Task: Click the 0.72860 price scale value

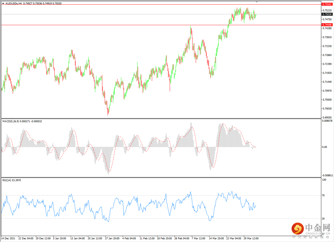Action: pyautogui.click(x=327, y=55)
